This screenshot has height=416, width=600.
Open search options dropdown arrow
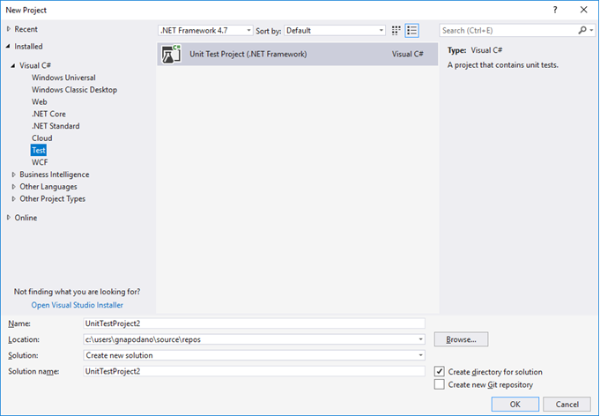(591, 30)
